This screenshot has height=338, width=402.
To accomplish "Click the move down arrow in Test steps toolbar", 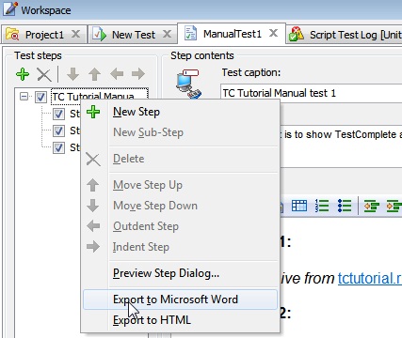I will click(72, 74).
